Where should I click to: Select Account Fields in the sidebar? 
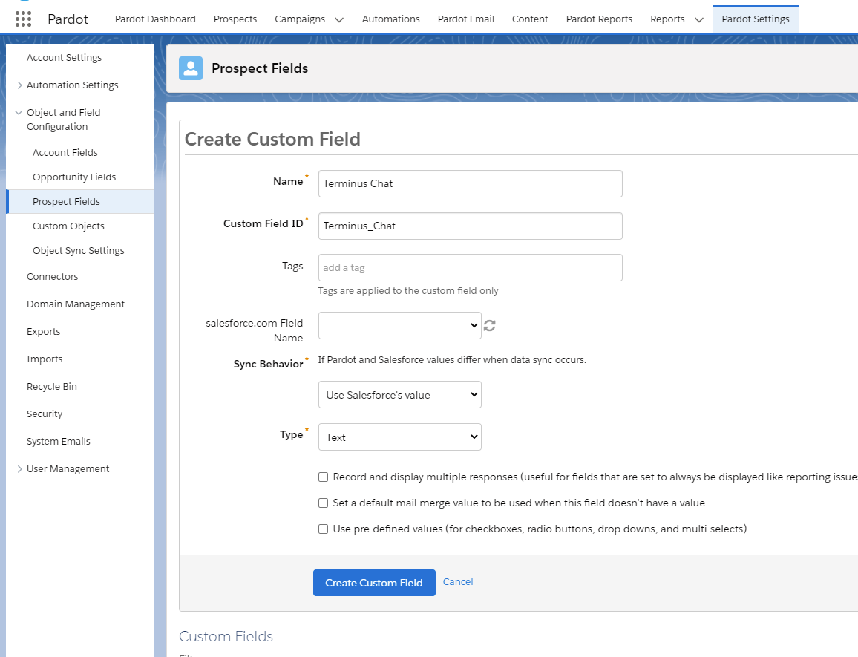coord(65,152)
